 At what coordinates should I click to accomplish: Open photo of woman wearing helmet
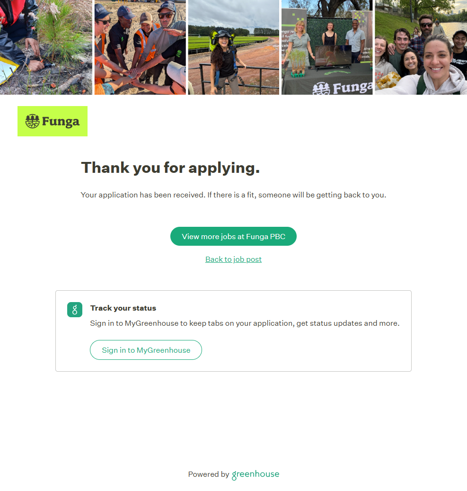click(234, 47)
